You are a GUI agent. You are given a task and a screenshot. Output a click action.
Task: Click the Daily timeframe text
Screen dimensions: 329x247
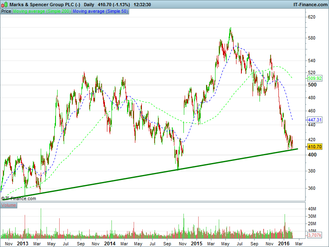89,4
